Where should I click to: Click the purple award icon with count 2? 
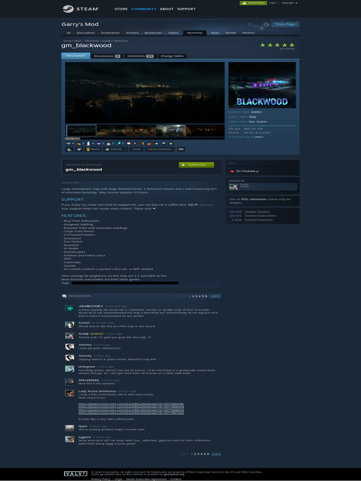click(101, 143)
